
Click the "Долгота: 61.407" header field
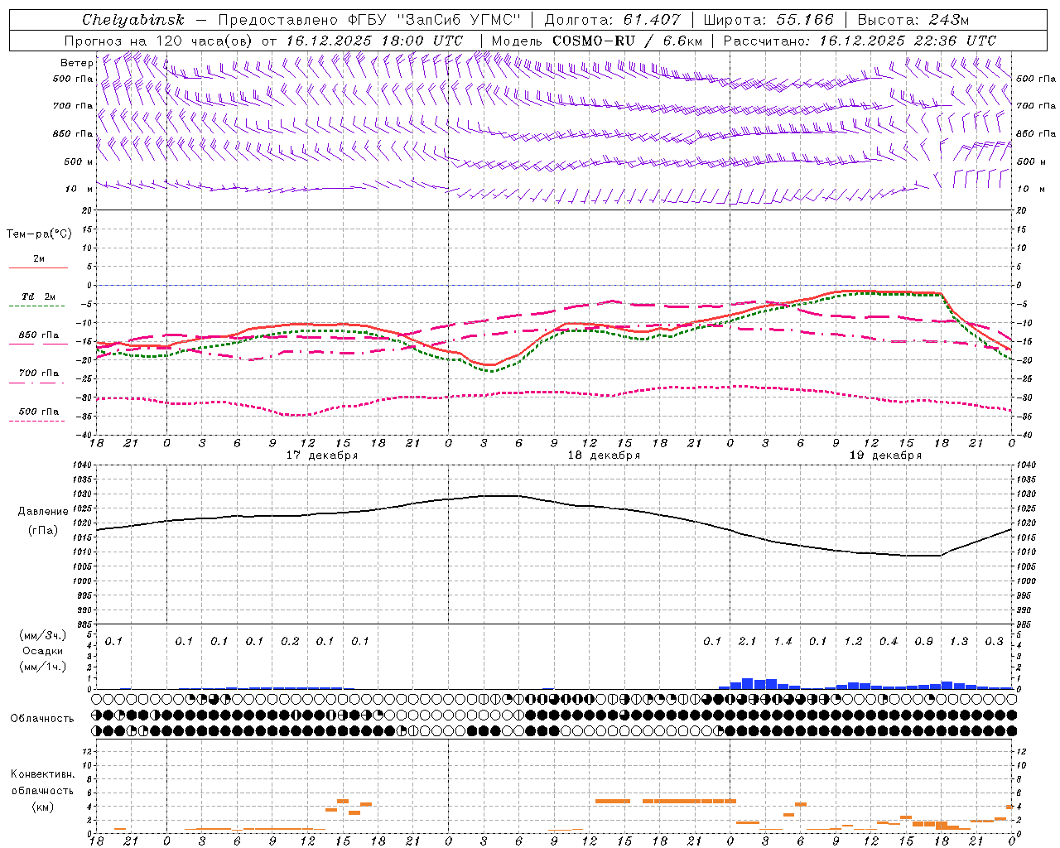pos(612,20)
